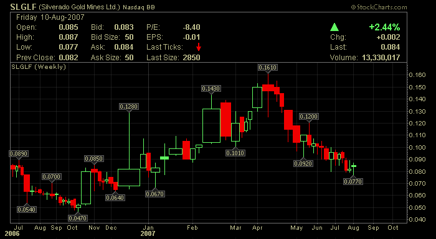The height and width of the screenshot is (239, 436).
Task: Click the 0.0850 high price marker
Action: point(94,158)
